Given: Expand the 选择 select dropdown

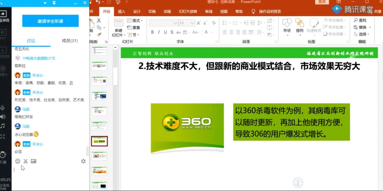Looking at the screenshot, I should pyautogui.click(x=362, y=34).
